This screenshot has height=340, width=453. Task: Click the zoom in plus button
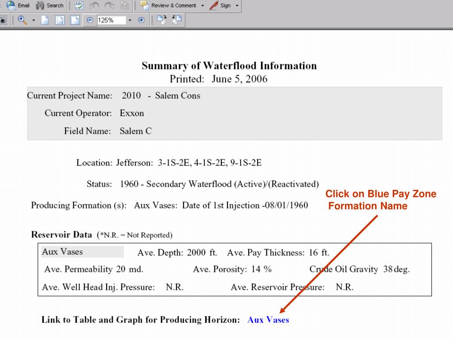(141, 20)
